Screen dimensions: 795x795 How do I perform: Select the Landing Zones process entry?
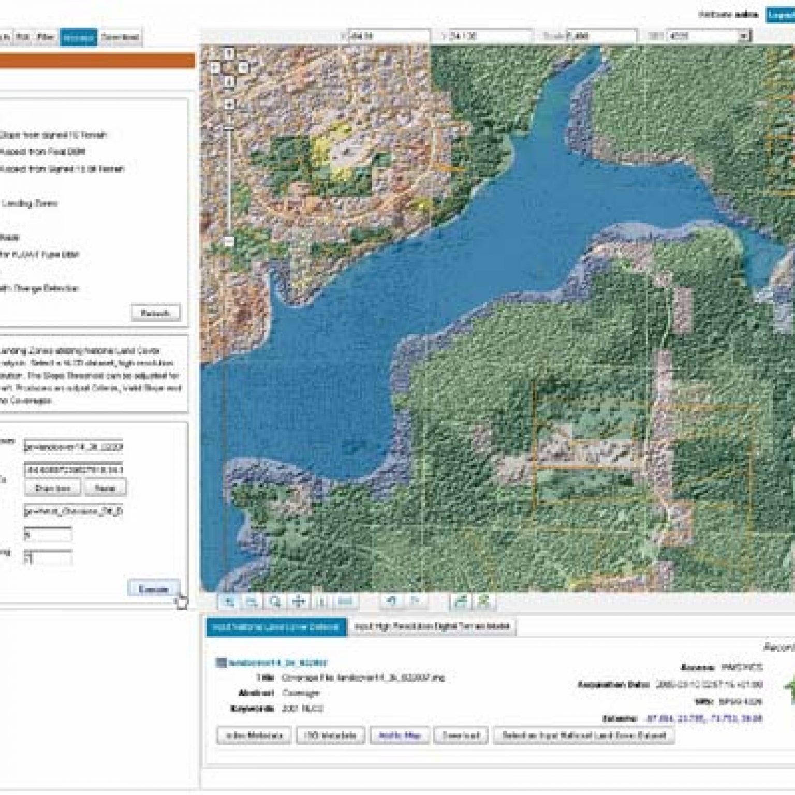[29, 203]
